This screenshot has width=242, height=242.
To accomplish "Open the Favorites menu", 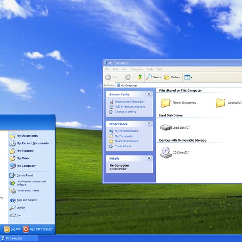I will click(137, 69).
